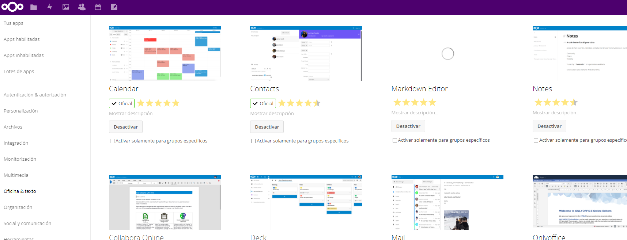Click the Contacts star rating
Screen dimensions: 627x240
coord(299,103)
